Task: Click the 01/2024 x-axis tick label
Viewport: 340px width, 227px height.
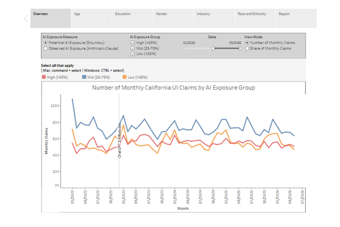Action: click(x=175, y=197)
